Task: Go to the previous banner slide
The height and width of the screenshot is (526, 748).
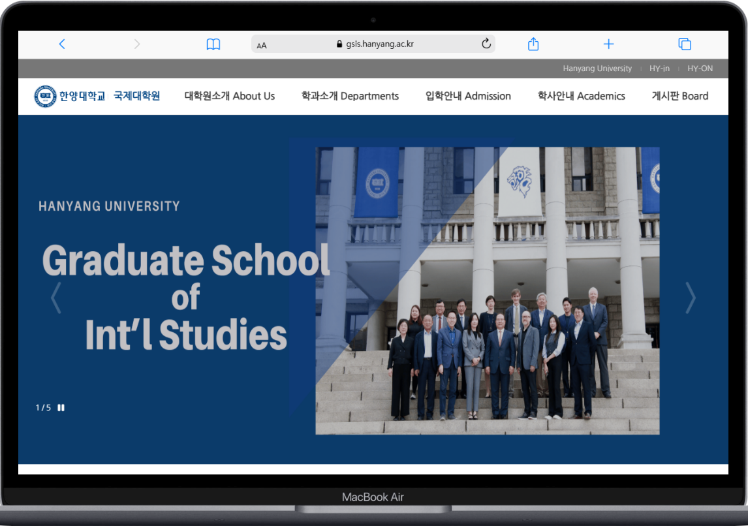Action: click(56, 298)
